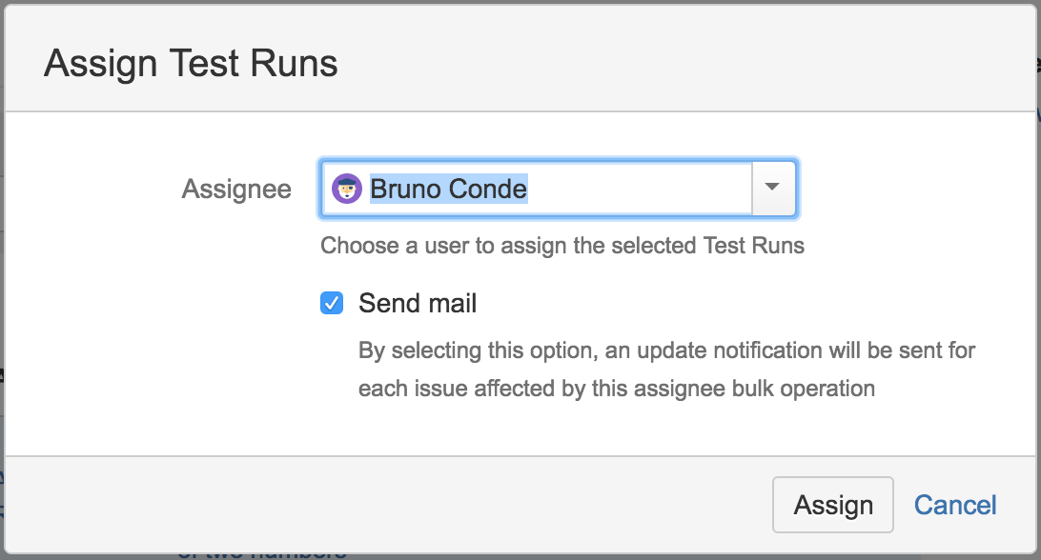Uncheck the Send mail checkbox

pyautogui.click(x=332, y=303)
